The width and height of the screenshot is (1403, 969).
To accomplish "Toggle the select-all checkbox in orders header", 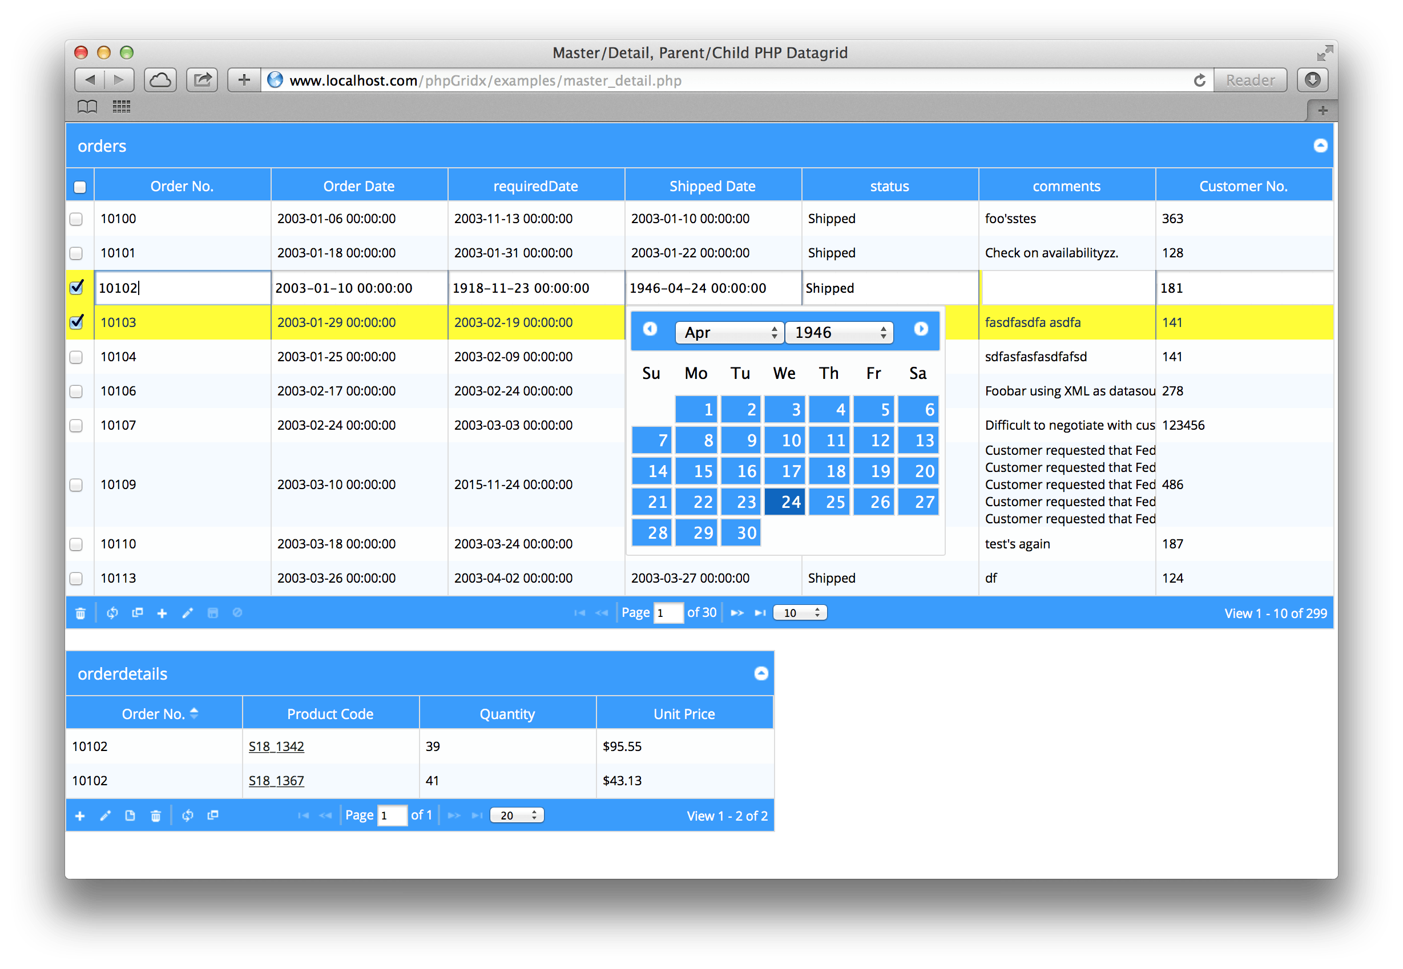I will point(80,187).
